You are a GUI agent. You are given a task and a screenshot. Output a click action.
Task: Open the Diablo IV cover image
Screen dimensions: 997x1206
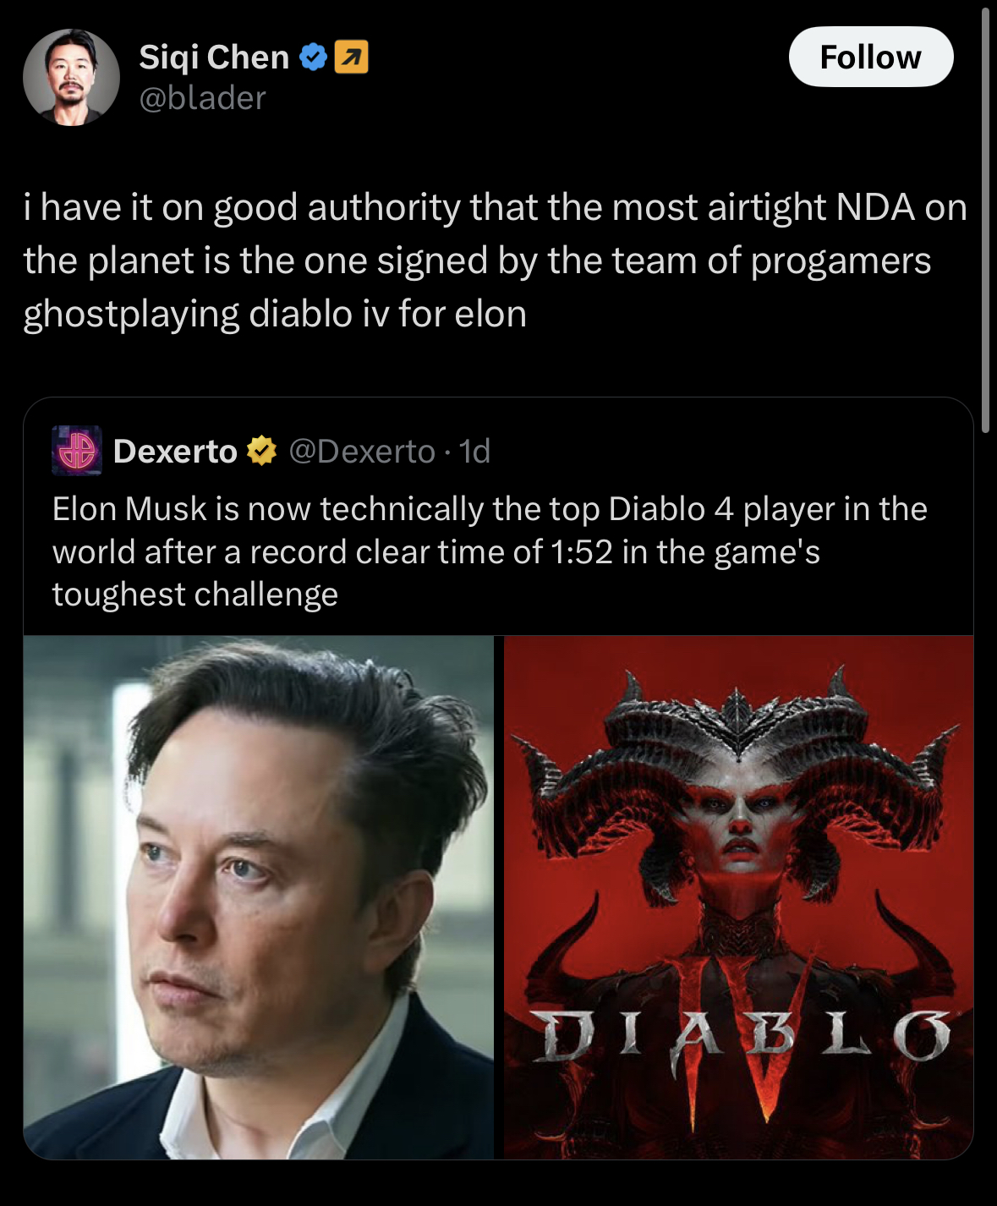[x=738, y=897]
